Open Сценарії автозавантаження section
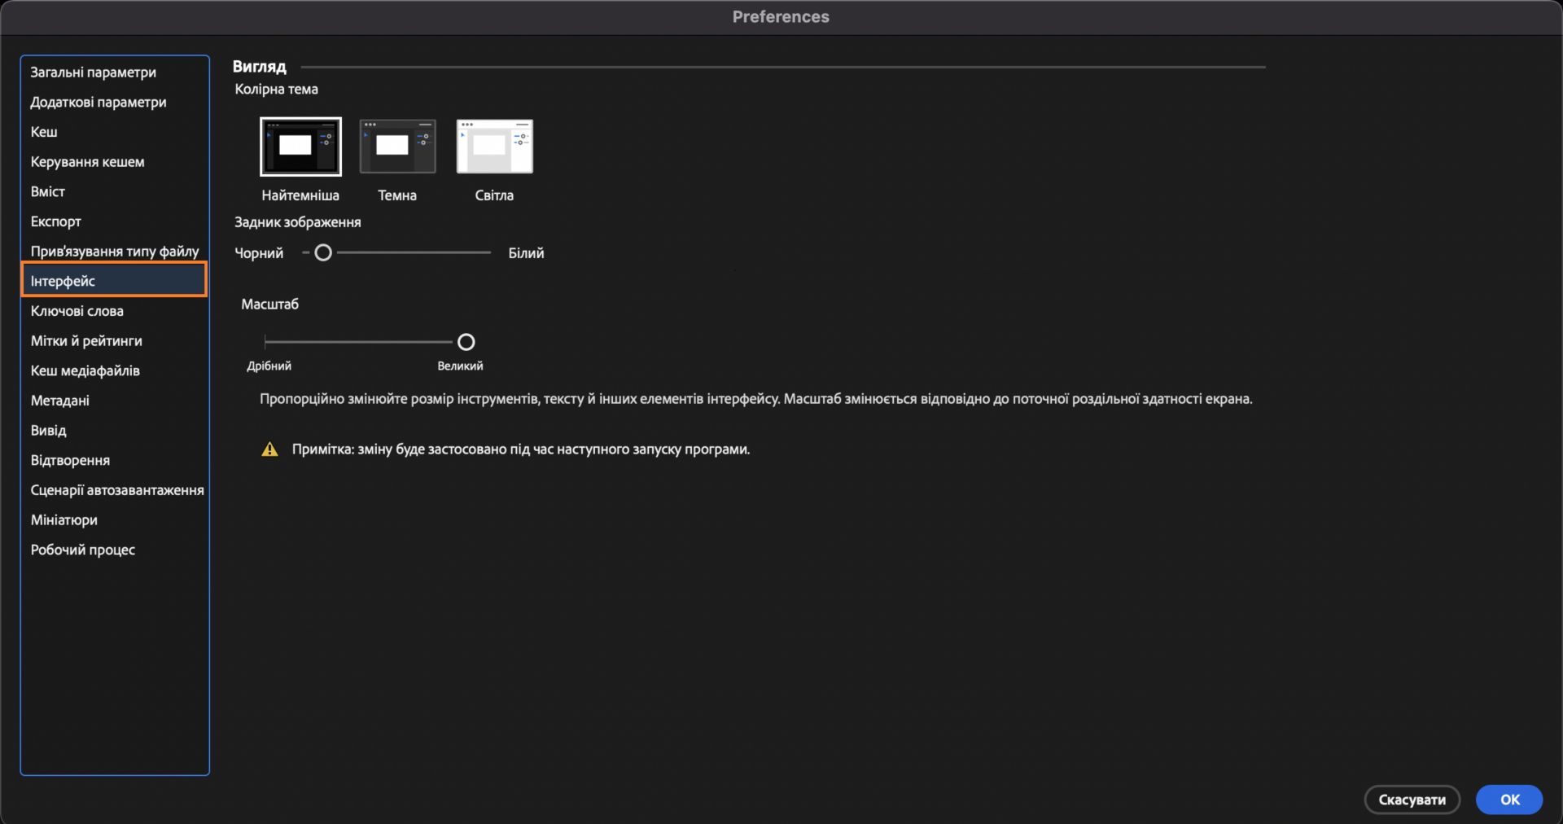The height and width of the screenshot is (824, 1563). [115, 490]
